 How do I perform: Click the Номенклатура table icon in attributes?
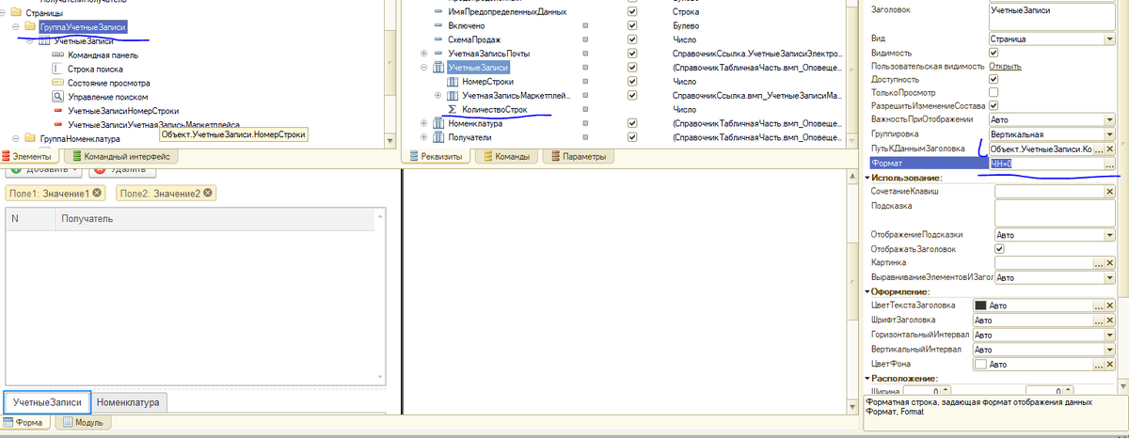coord(438,123)
